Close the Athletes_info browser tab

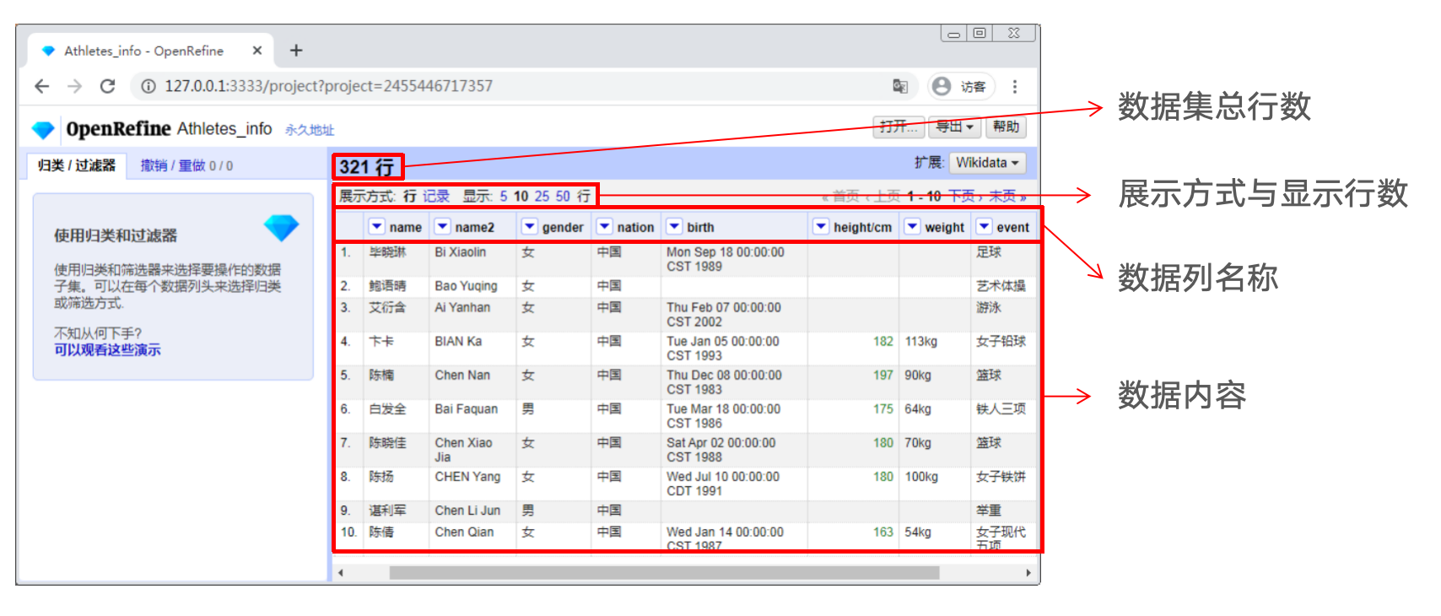(x=257, y=51)
